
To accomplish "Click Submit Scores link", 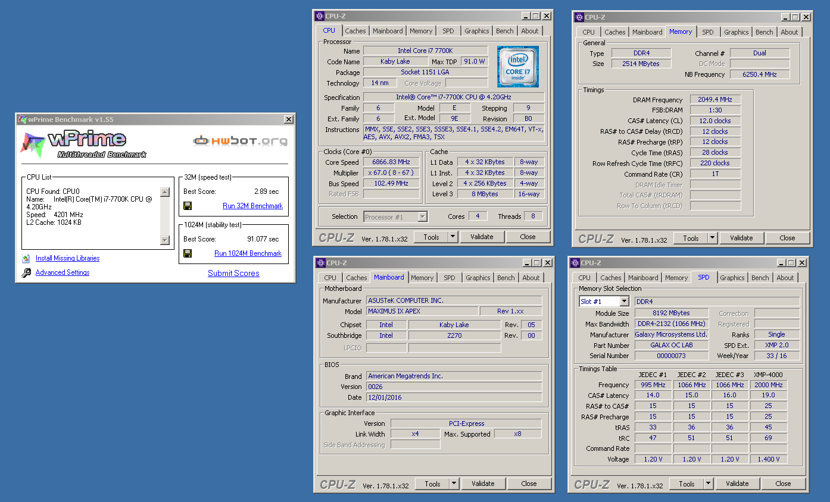I will tap(233, 274).
